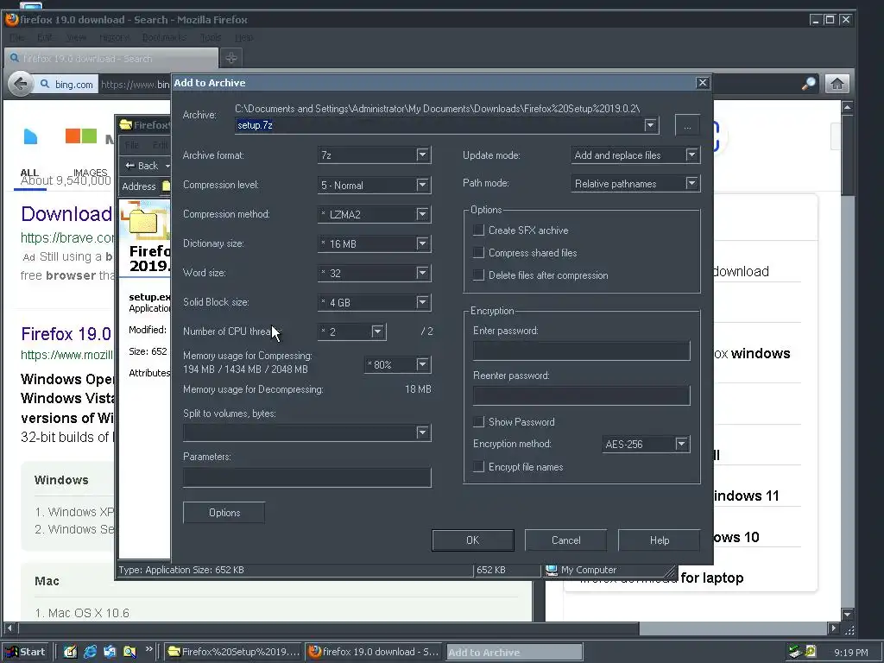The image size is (884, 663).
Task: Click the OK button
Action: pyautogui.click(x=473, y=540)
